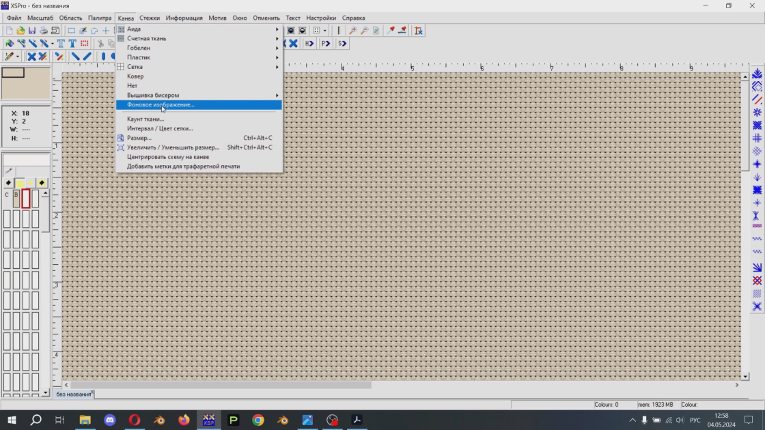Click the canvas horizontal scrollbar
The image size is (765, 430).
(221, 385)
